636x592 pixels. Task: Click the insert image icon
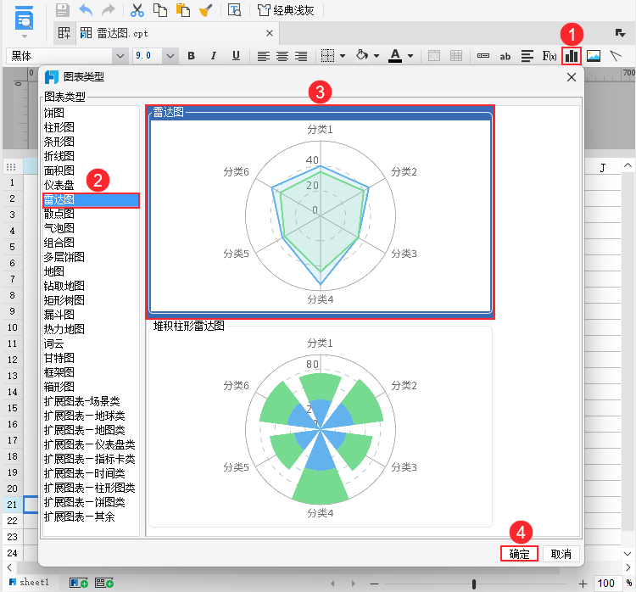click(594, 56)
